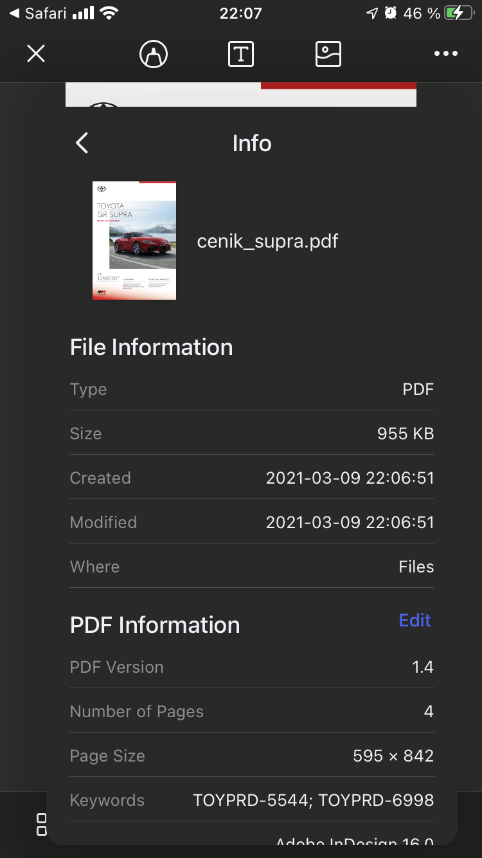The width and height of the screenshot is (482, 858).
Task: Tap the Number of Pages row
Action: (x=252, y=711)
